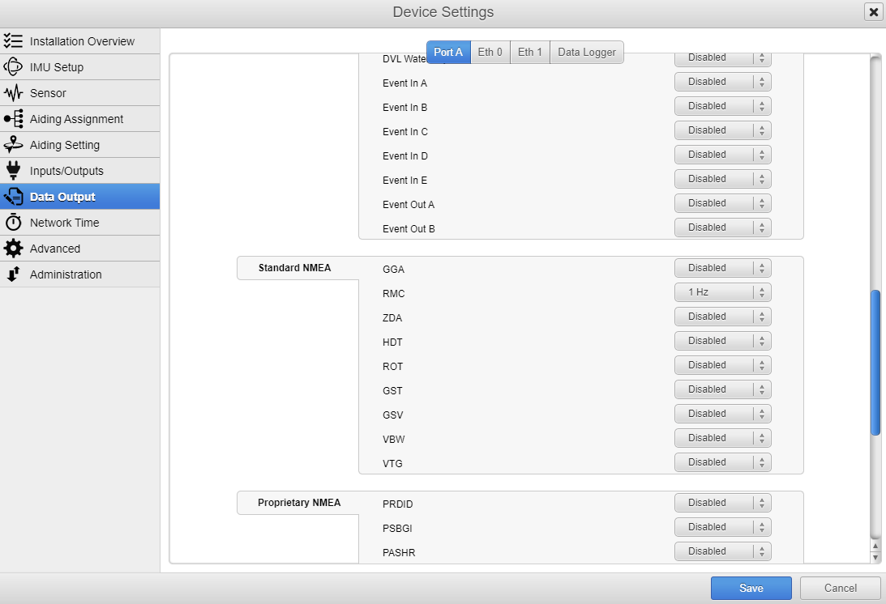Click the Aiding Setting icon
The height and width of the screenshot is (604, 886).
(13, 145)
